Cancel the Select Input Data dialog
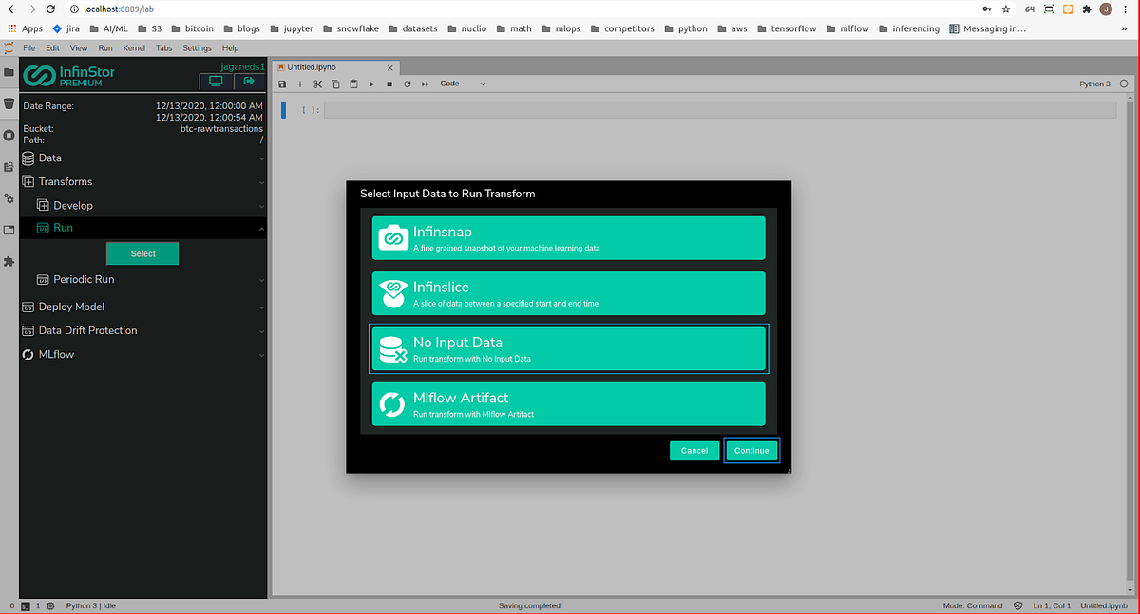The width and height of the screenshot is (1140, 614). (x=694, y=450)
